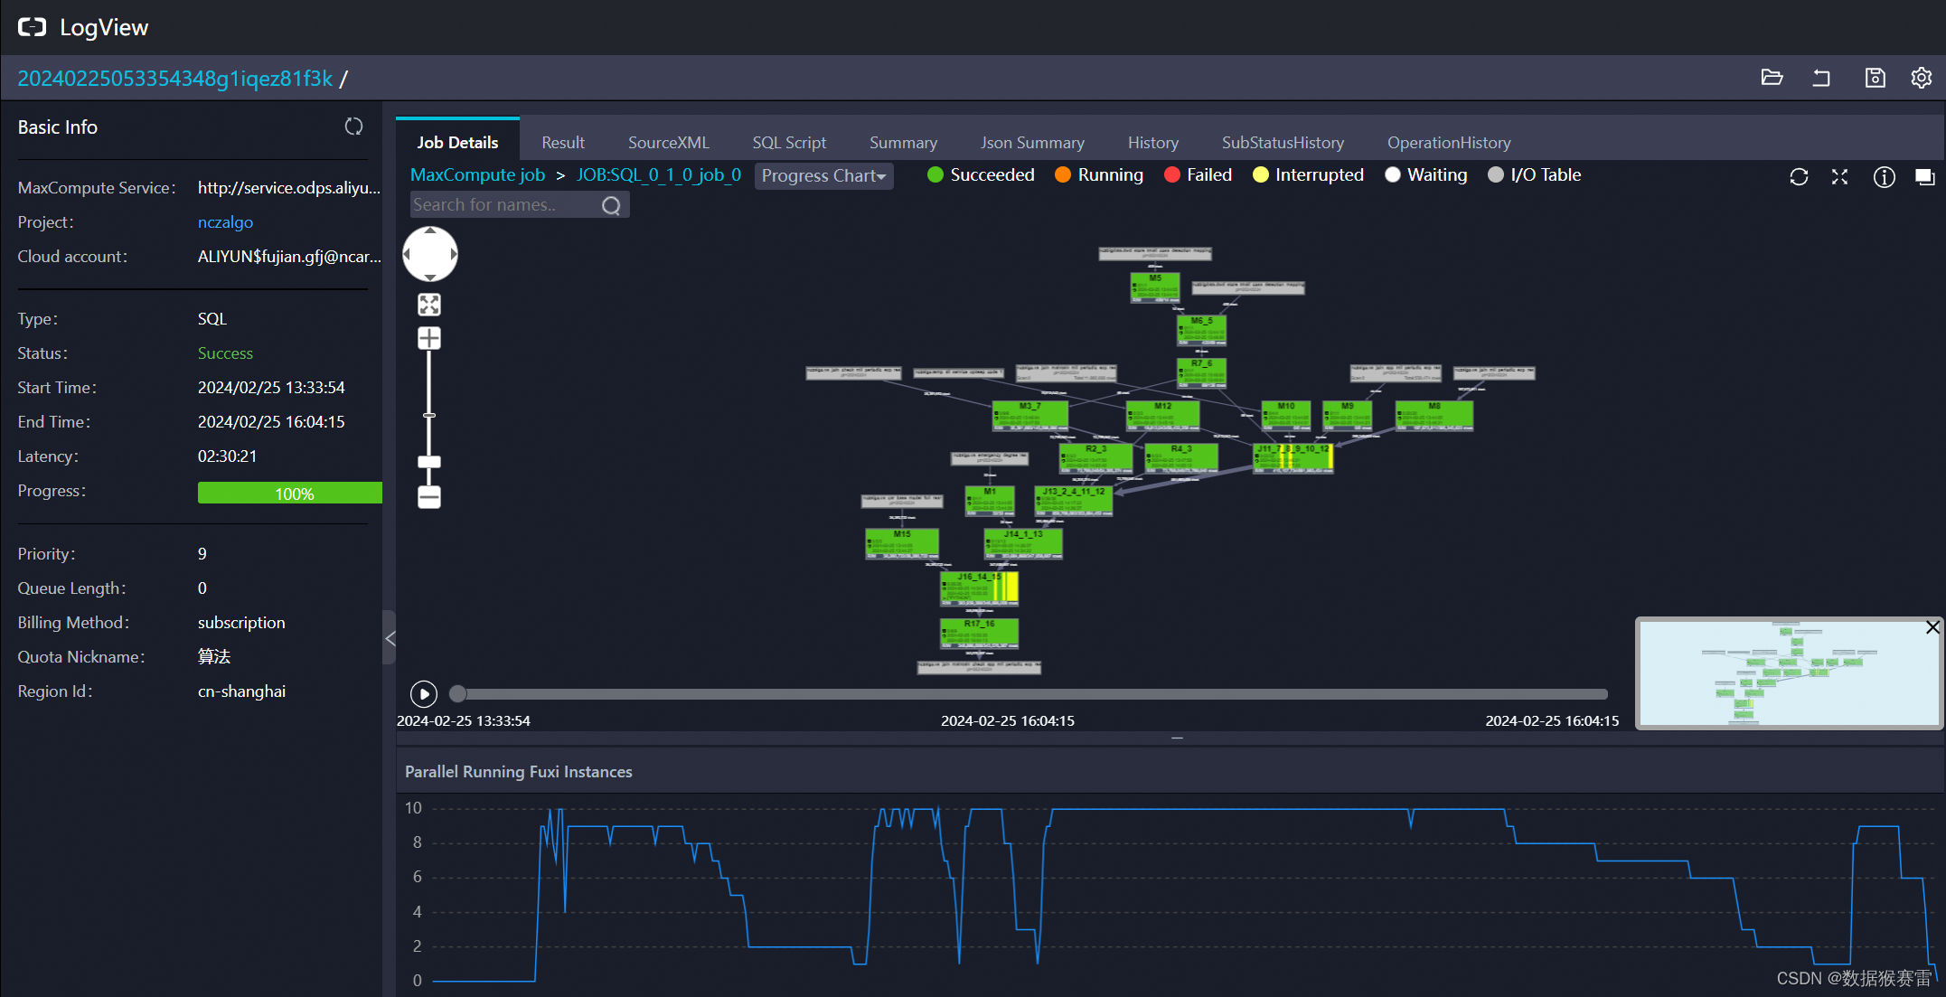View DAG chart information
The width and height of the screenshot is (1946, 997).
pyautogui.click(x=1884, y=177)
